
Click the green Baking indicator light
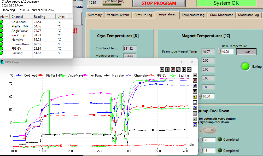[245, 66]
